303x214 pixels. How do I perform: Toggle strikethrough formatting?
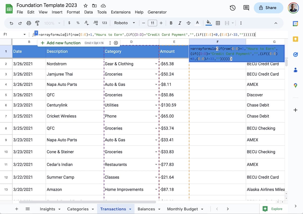pyautogui.click(x=188, y=23)
